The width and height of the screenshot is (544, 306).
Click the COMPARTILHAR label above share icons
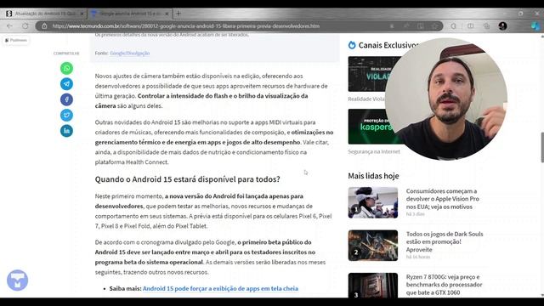(66, 54)
